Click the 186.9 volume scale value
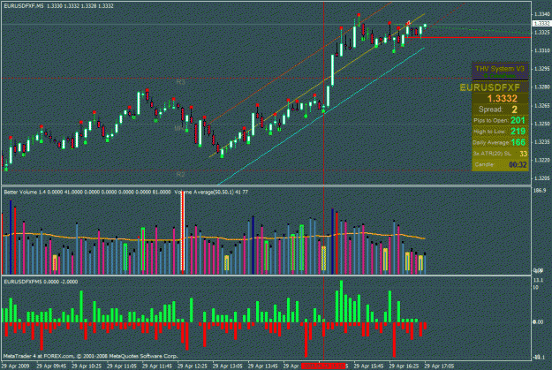Image resolution: width=552 pixels, height=370 pixels. tap(540, 191)
